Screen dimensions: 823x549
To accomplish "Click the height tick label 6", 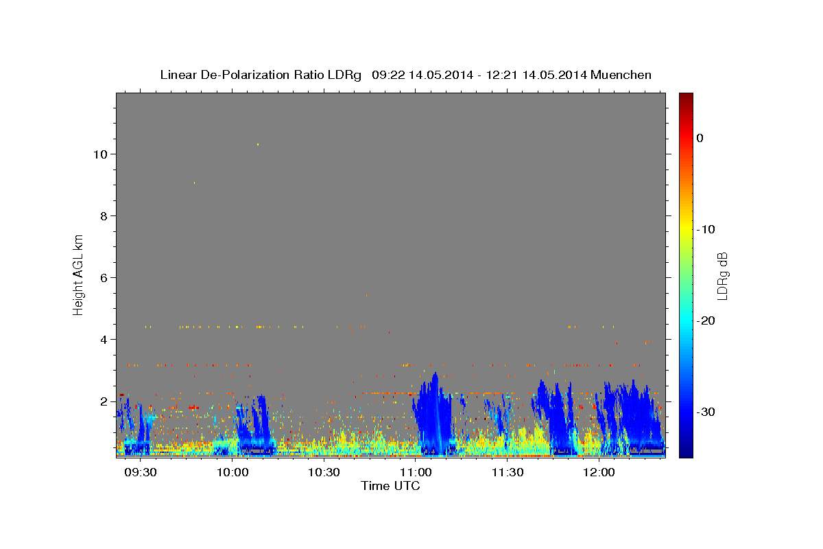I will [x=104, y=277].
